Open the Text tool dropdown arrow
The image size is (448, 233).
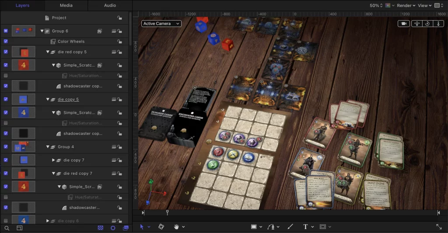click(x=312, y=227)
